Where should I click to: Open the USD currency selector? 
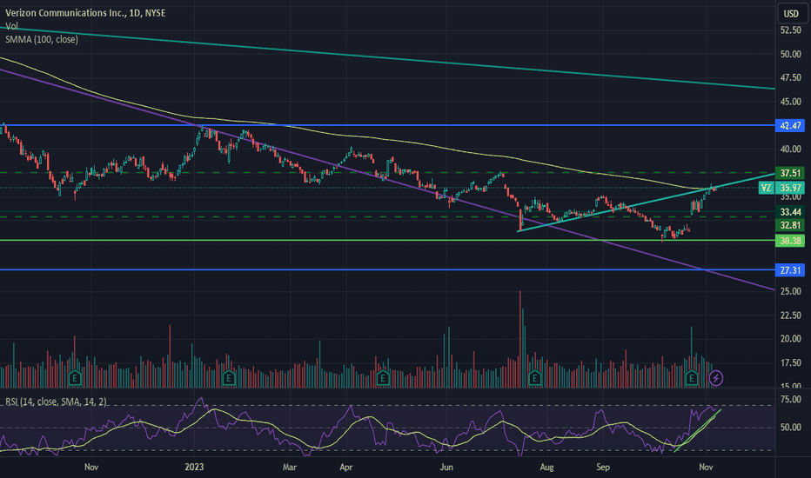coord(791,14)
